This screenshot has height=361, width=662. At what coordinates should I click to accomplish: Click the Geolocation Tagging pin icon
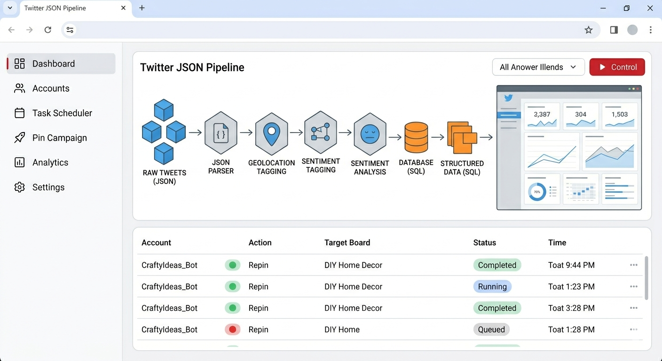pyautogui.click(x=271, y=133)
